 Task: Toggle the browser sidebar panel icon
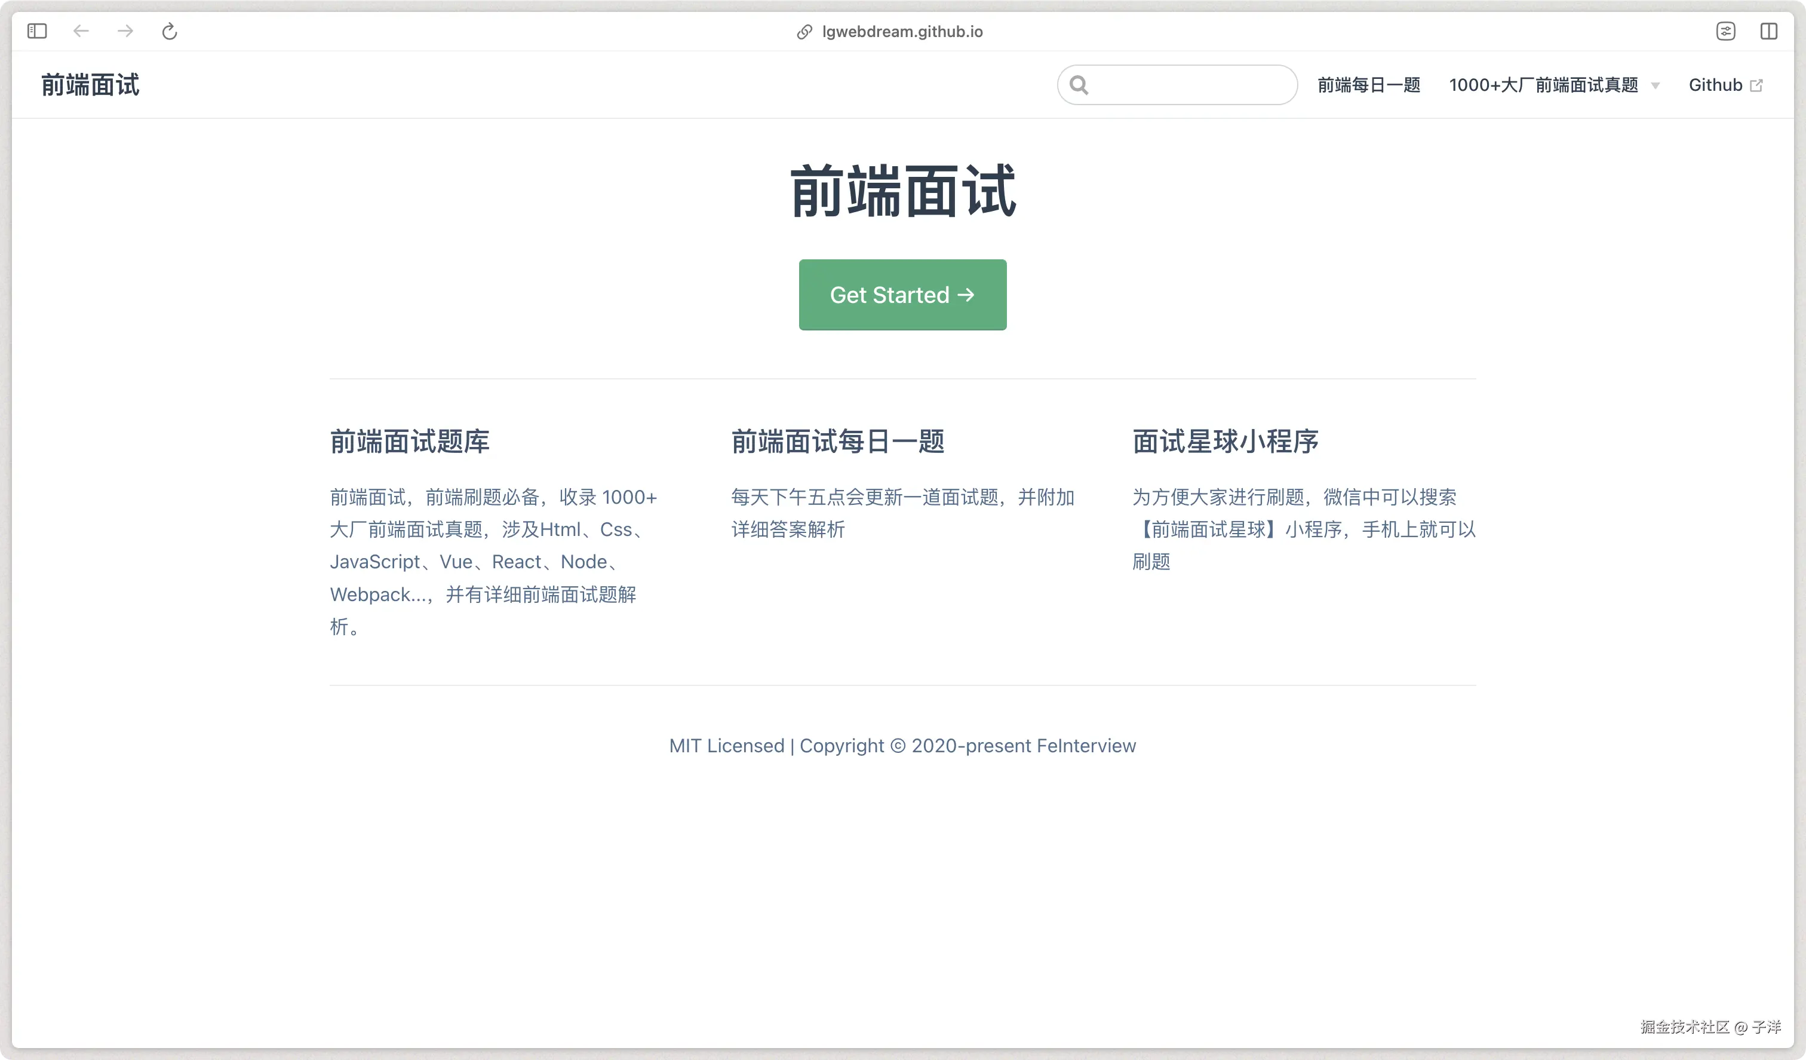point(36,31)
